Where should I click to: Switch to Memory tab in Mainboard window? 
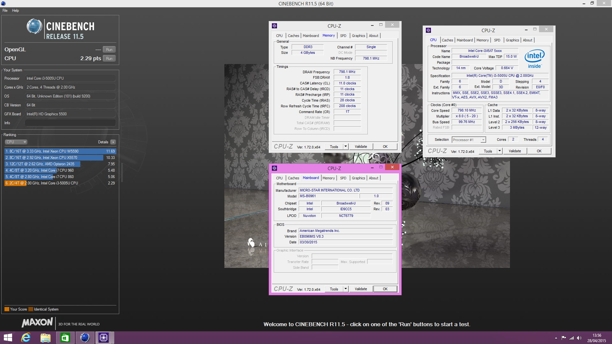(329, 178)
